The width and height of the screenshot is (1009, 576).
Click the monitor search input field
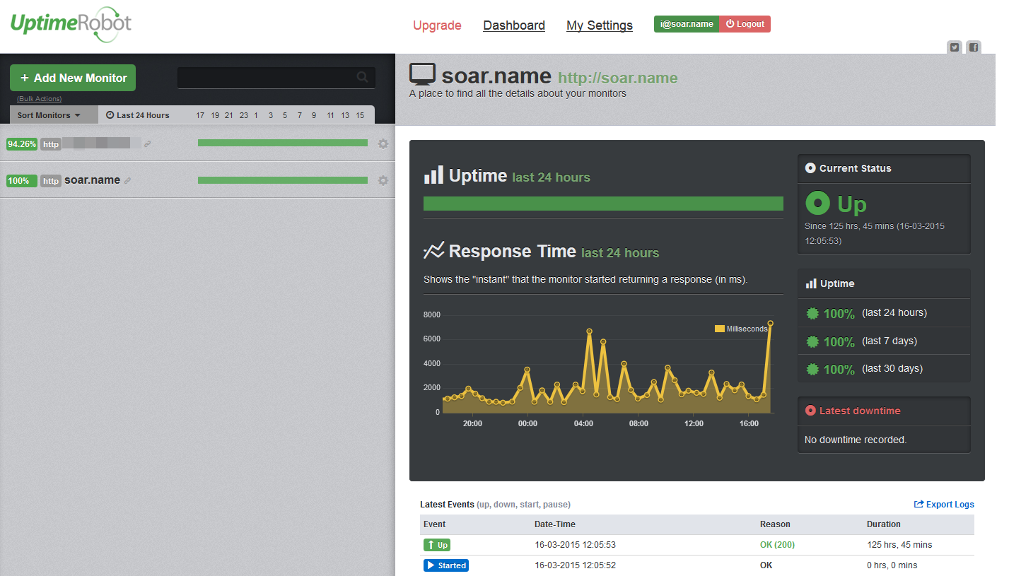pyautogui.click(x=265, y=77)
